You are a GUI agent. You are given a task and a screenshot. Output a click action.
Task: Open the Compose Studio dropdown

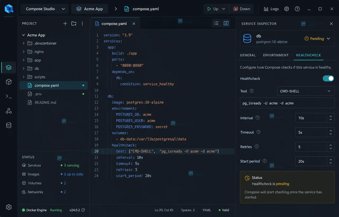(x=44, y=9)
